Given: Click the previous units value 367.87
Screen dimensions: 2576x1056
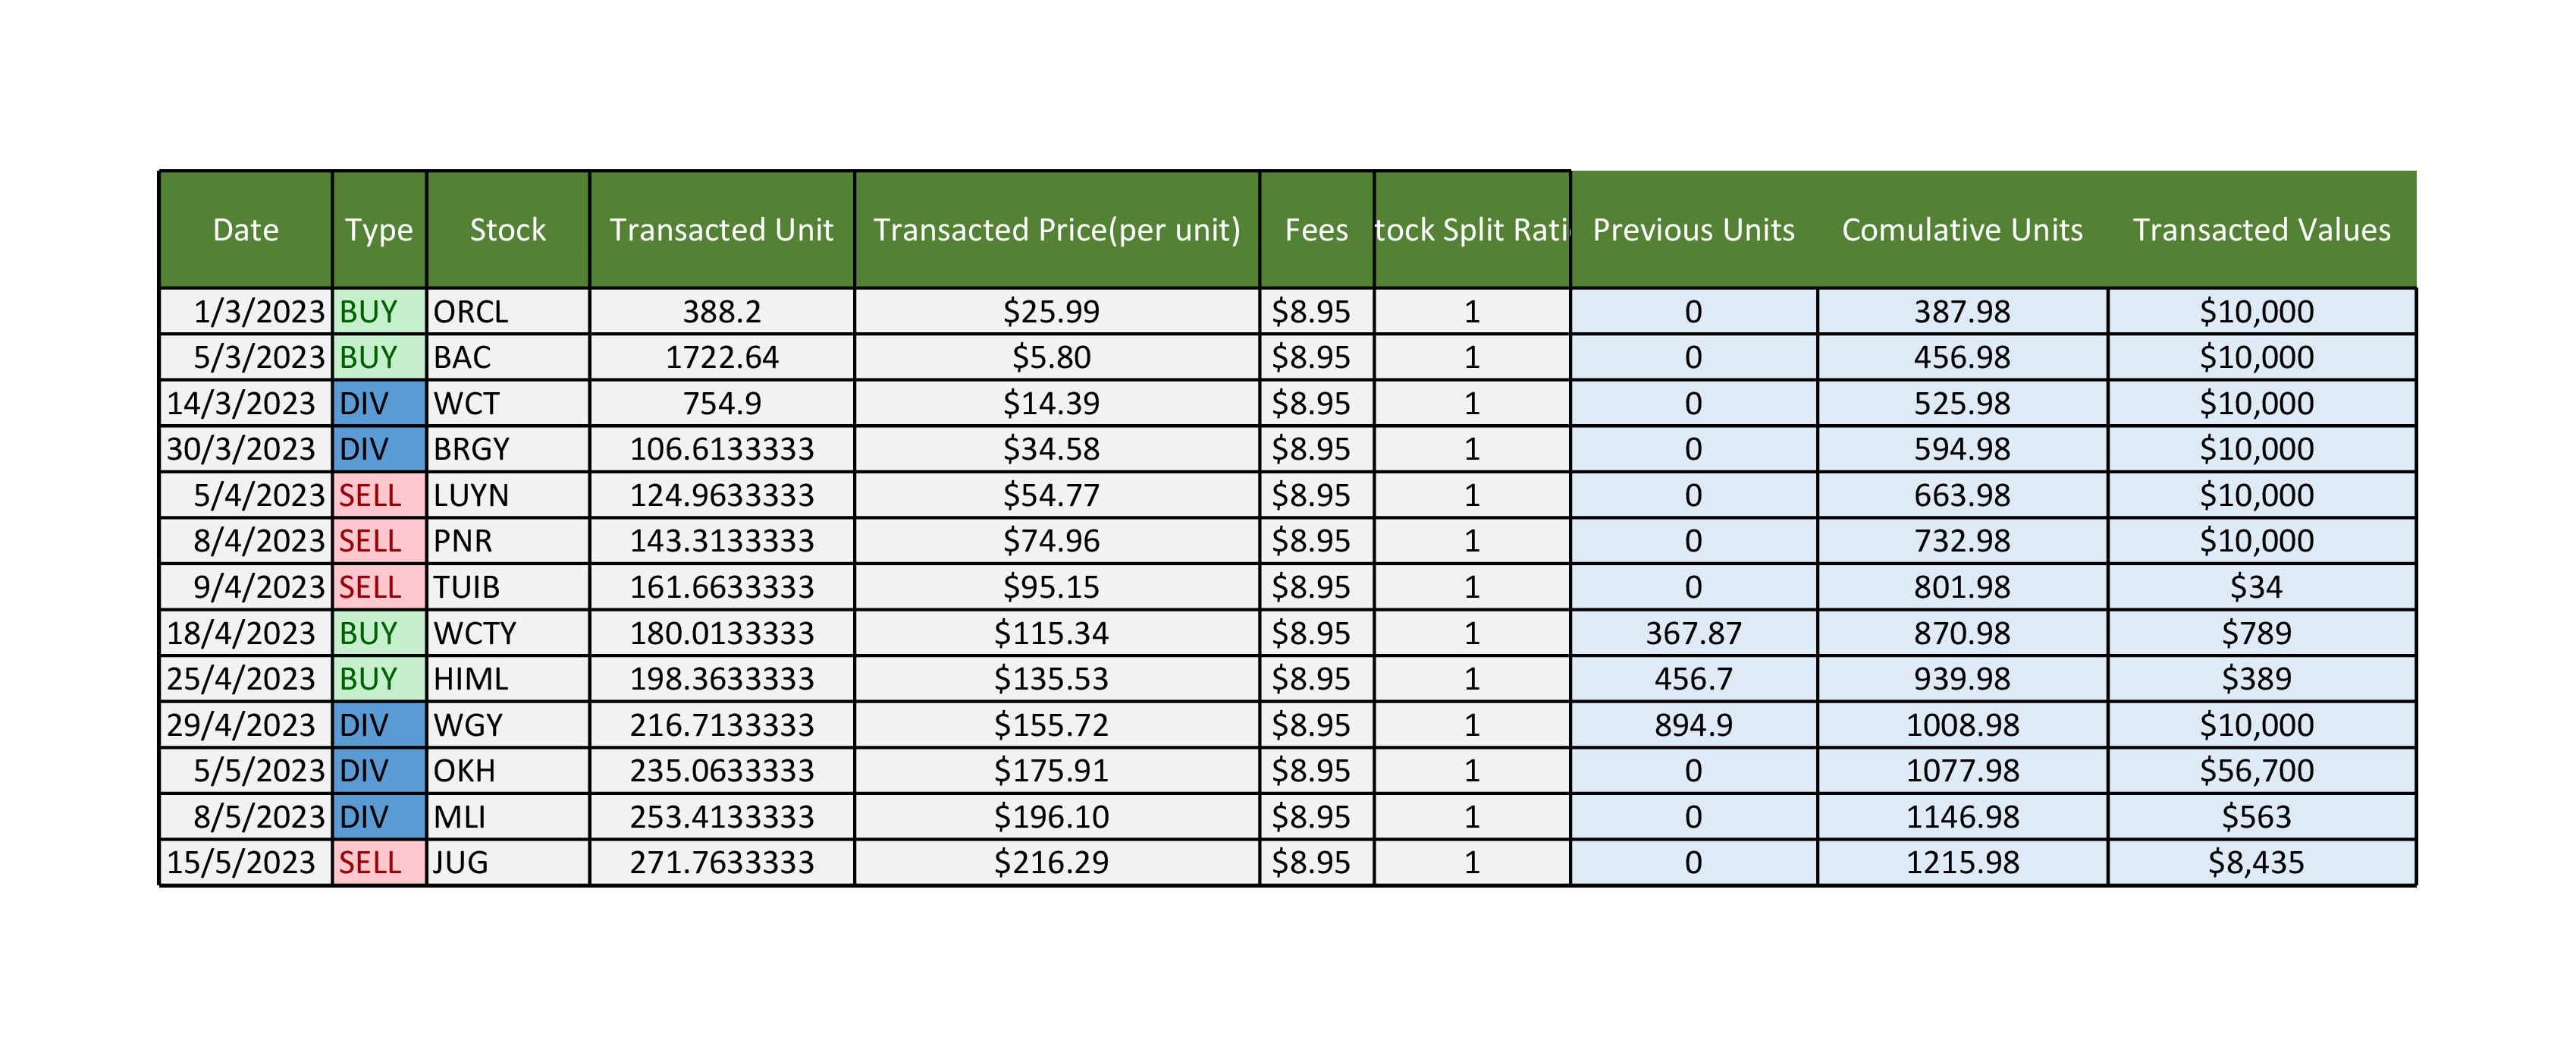Looking at the screenshot, I should (x=1693, y=633).
